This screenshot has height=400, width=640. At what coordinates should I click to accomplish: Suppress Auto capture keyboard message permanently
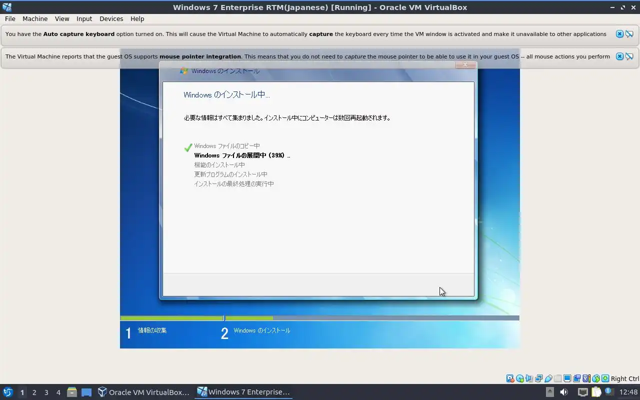click(629, 34)
